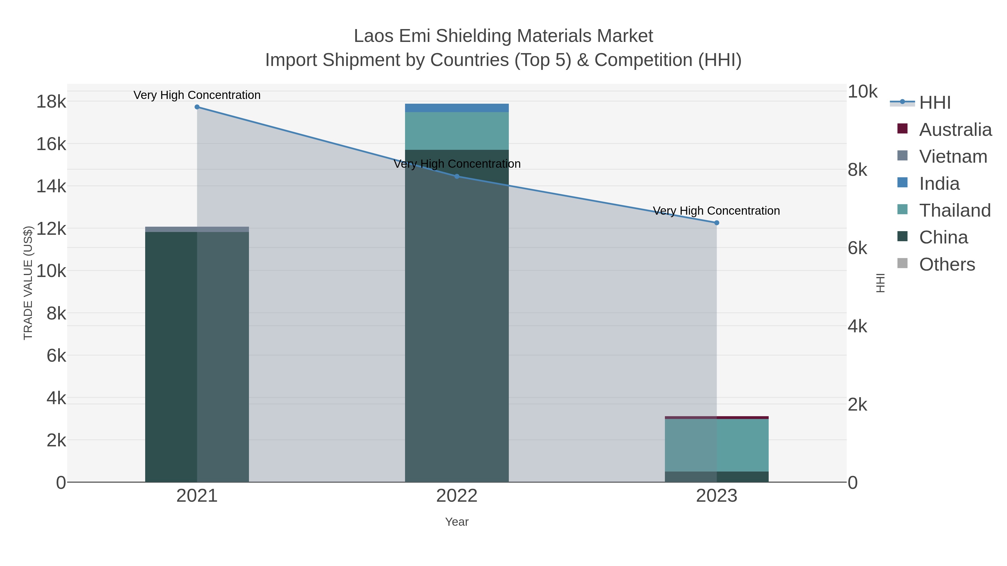Click the subtitle 'Import Shipment by Countries (Top 5) & Competition (HHI)'
This screenshot has height=566, width=1007.
point(503,60)
